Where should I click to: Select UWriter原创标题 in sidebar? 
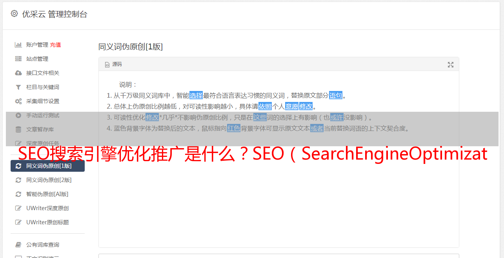(x=47, y=222)
